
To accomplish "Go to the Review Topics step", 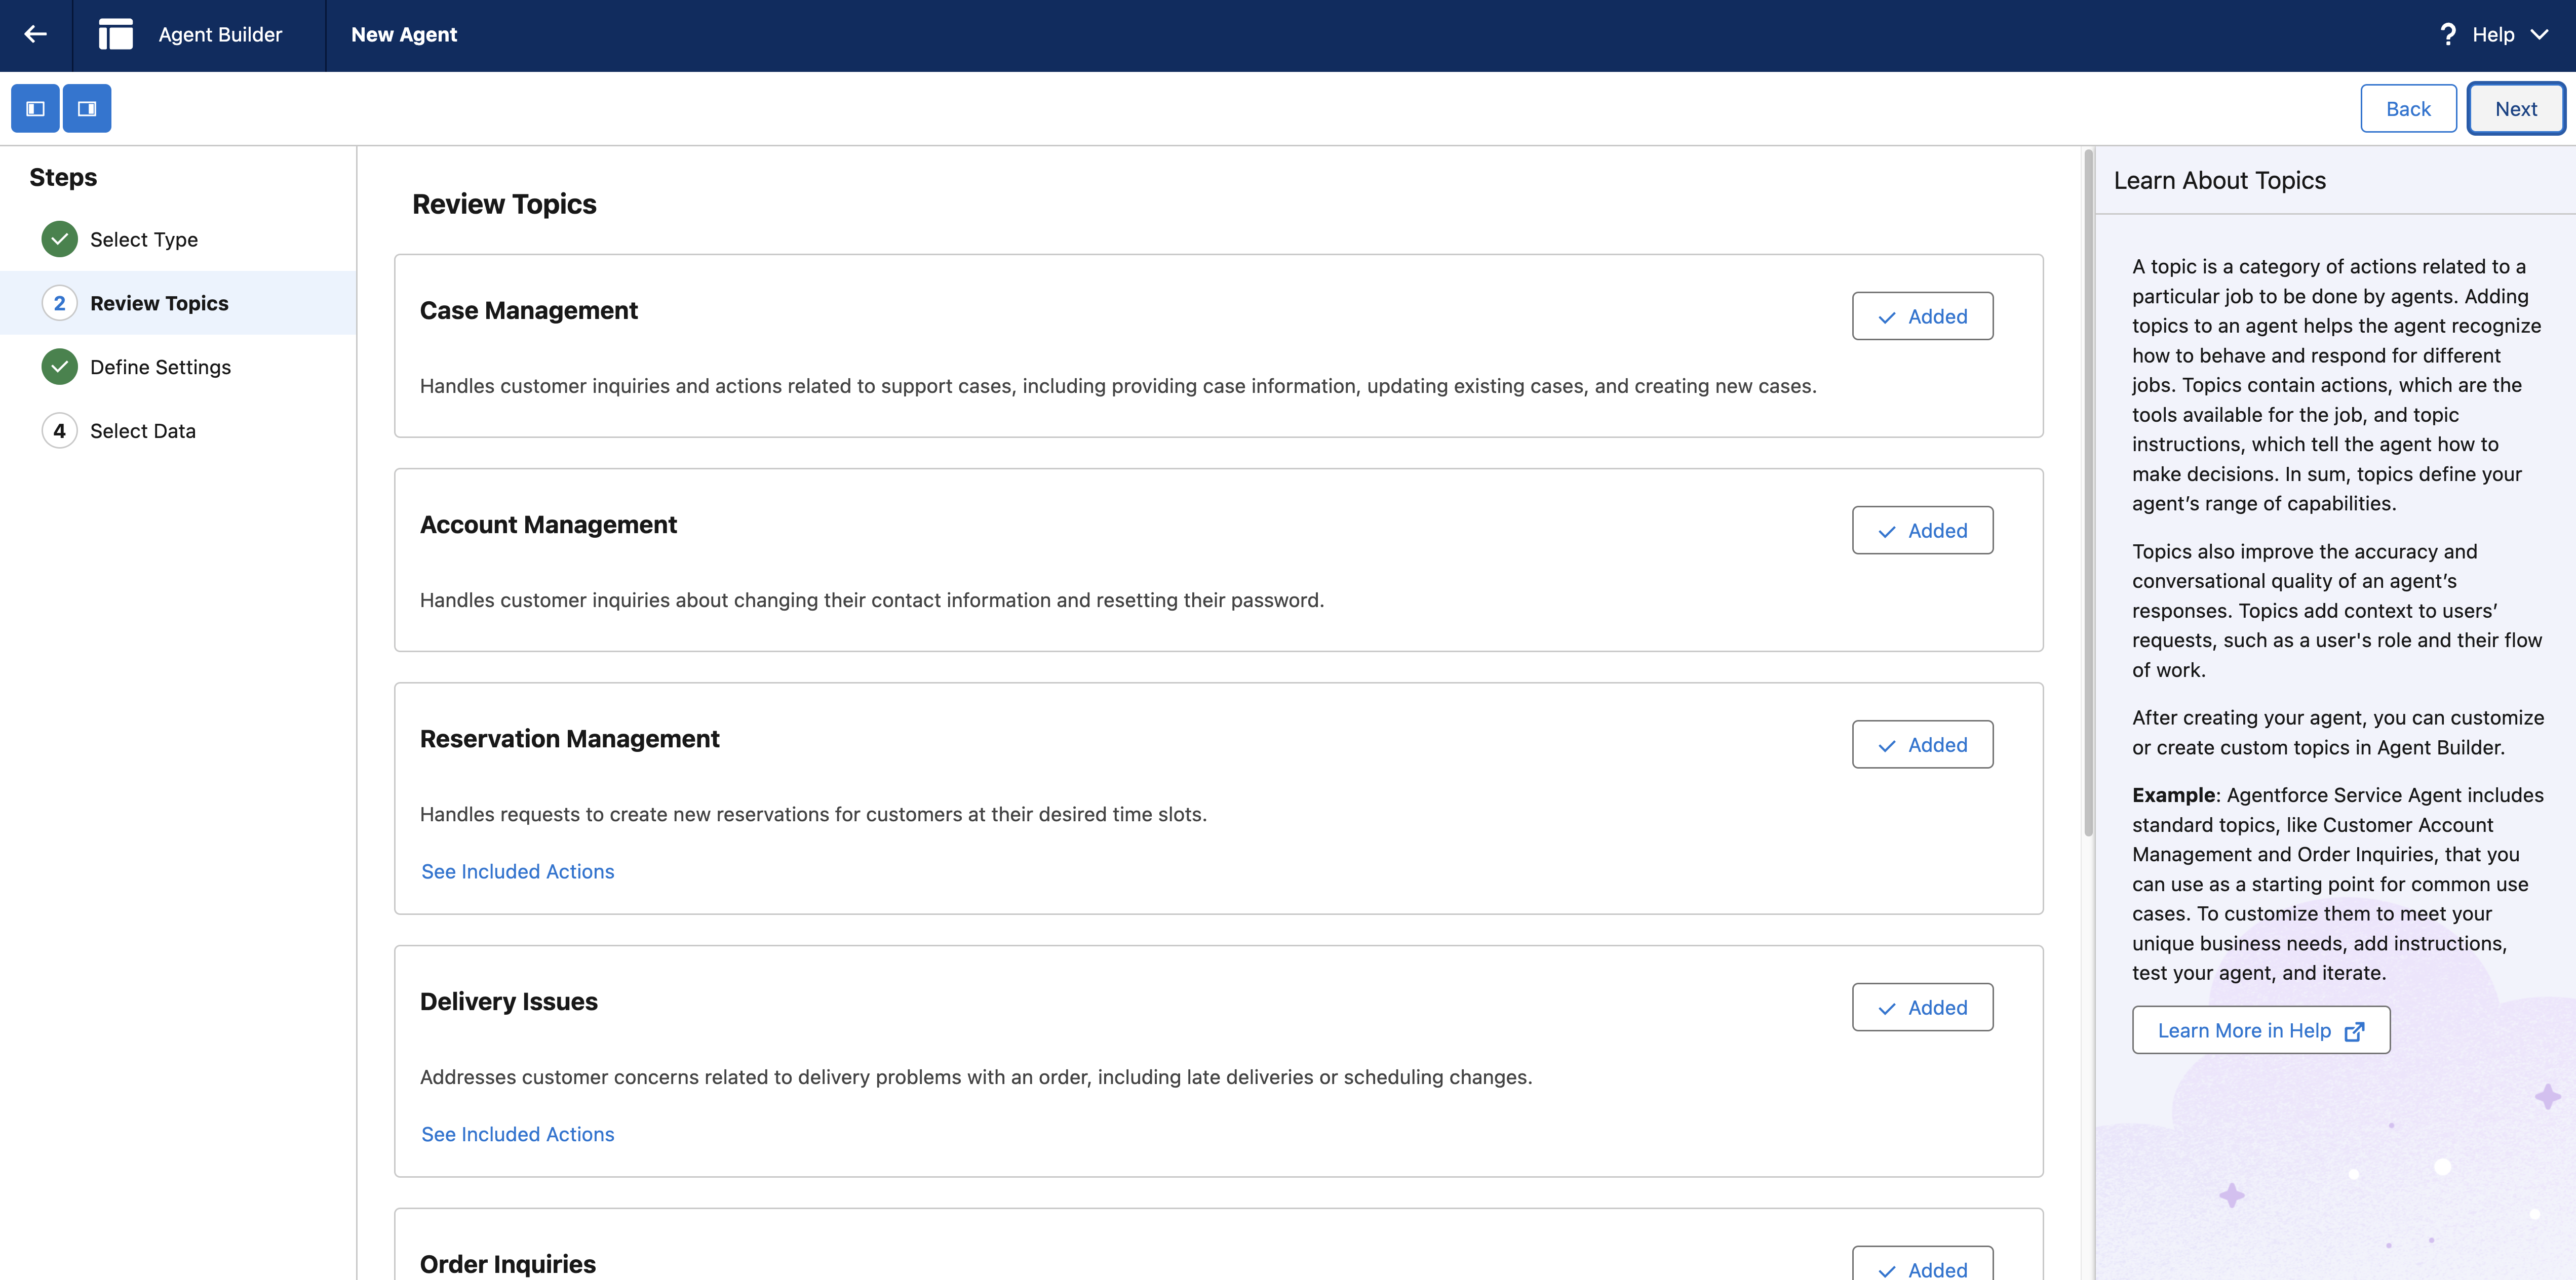I will [159, 303].
